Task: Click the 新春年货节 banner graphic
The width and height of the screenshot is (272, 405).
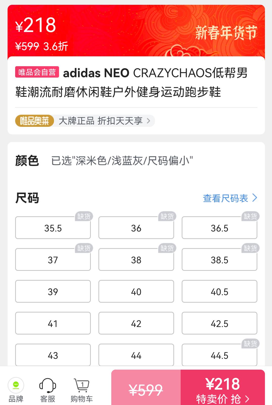Action: 226,33
